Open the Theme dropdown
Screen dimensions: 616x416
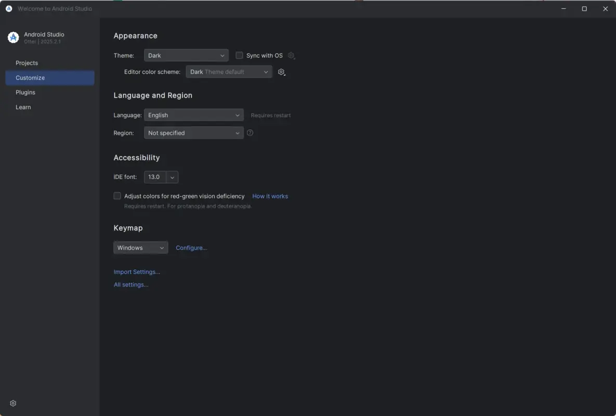[x=186, y=55]
